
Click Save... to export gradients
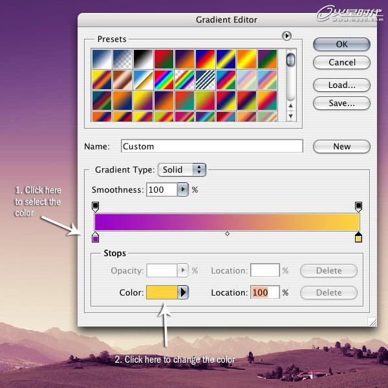pyautogui.click(x=341, y=103)
